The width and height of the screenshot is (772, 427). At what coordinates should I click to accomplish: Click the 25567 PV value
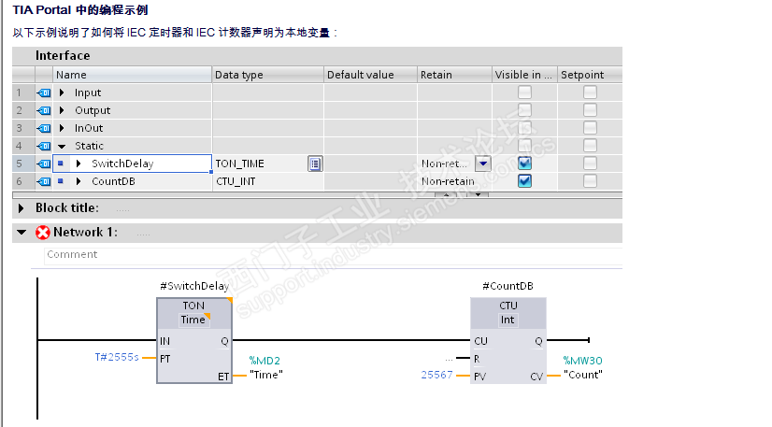point(436,375)
